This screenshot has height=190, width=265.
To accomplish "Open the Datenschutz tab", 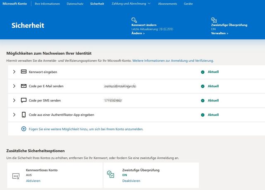I will [75, 4].
